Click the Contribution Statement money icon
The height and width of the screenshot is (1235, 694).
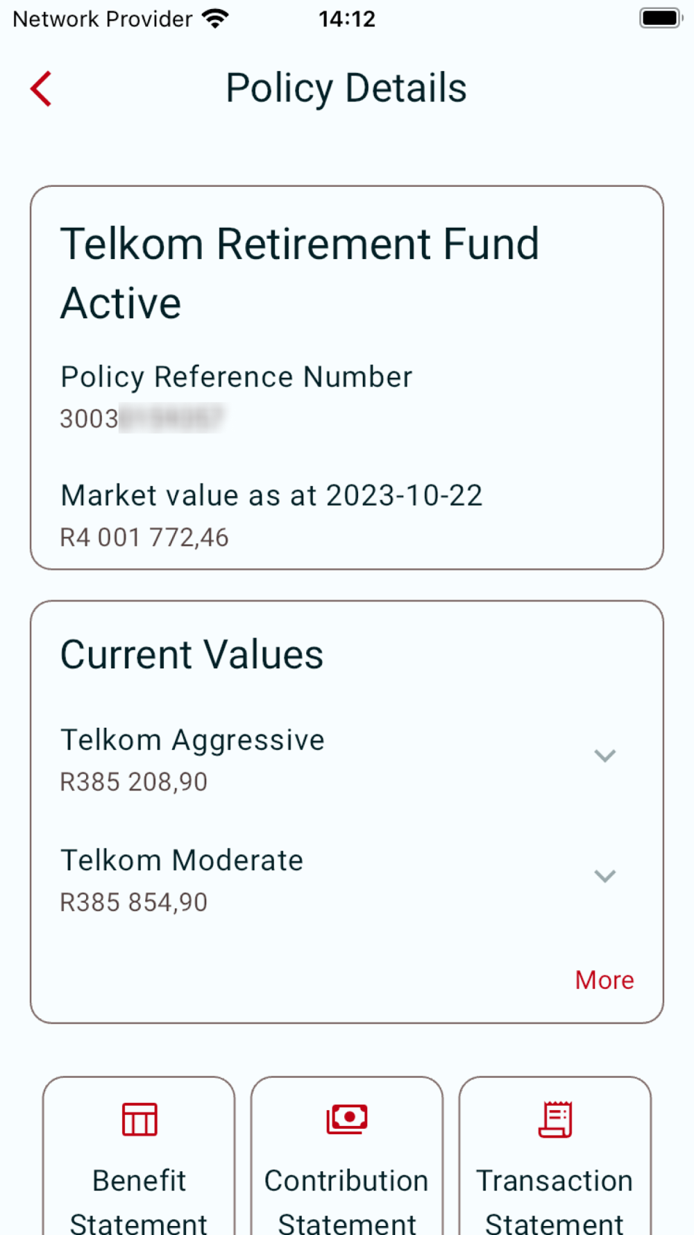click(347, 1118)
